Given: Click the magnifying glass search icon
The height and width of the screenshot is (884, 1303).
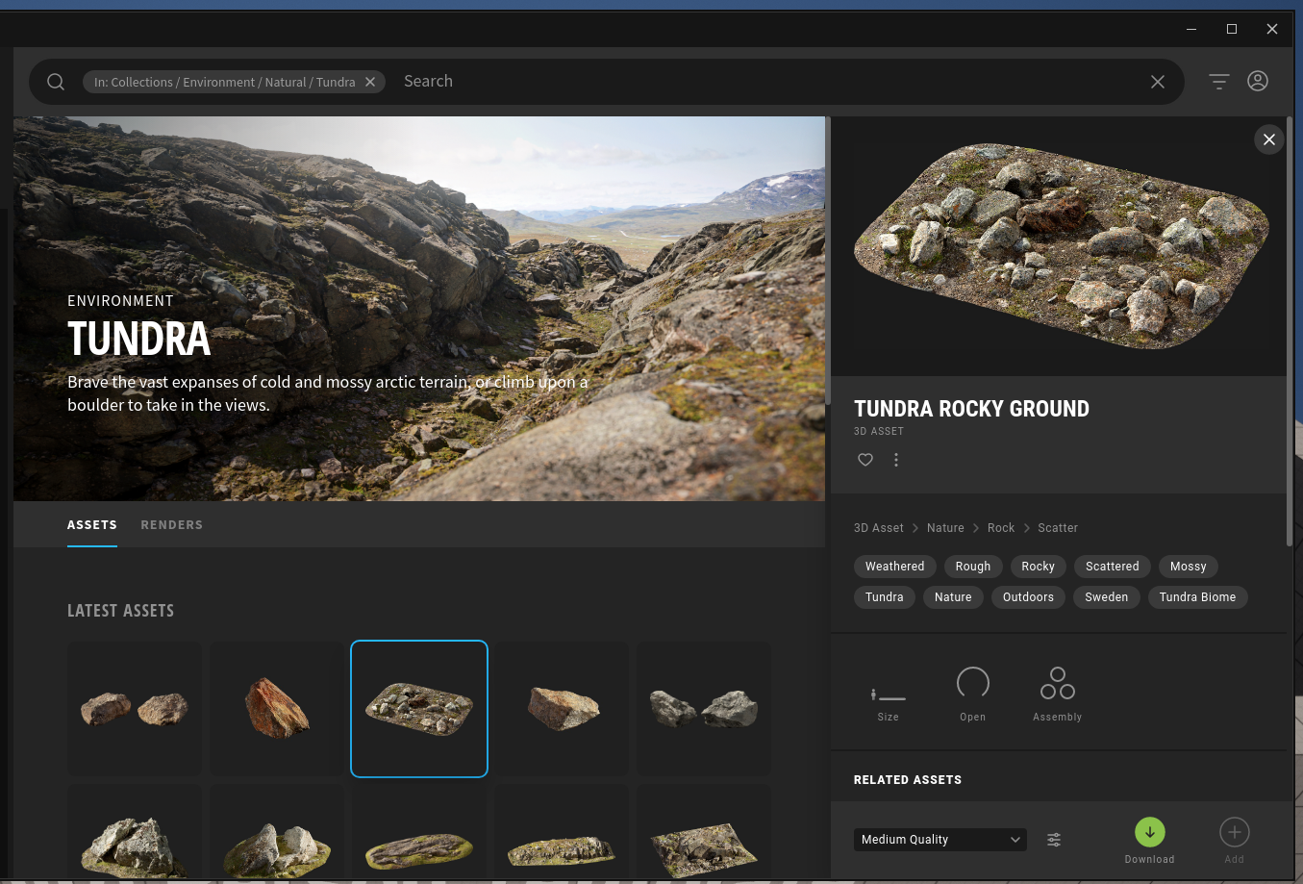Looking at the screenshot, I should (56, 82).
